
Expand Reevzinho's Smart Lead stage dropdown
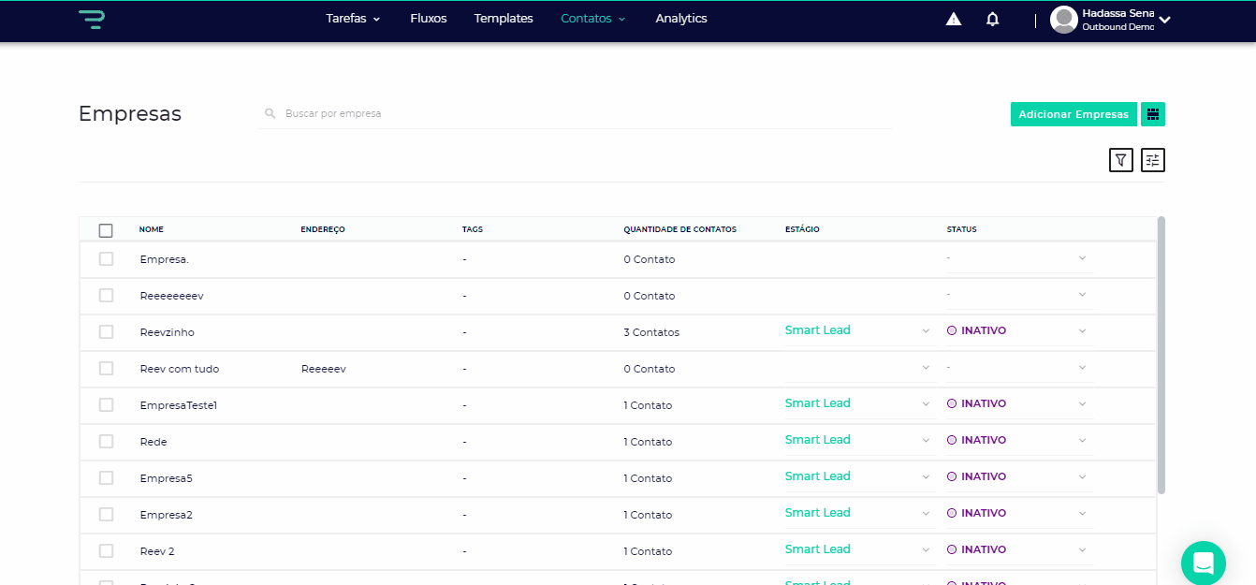[926, 331]
